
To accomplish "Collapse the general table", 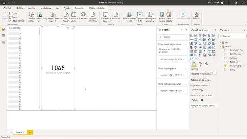I will click(x=220, y=46).
